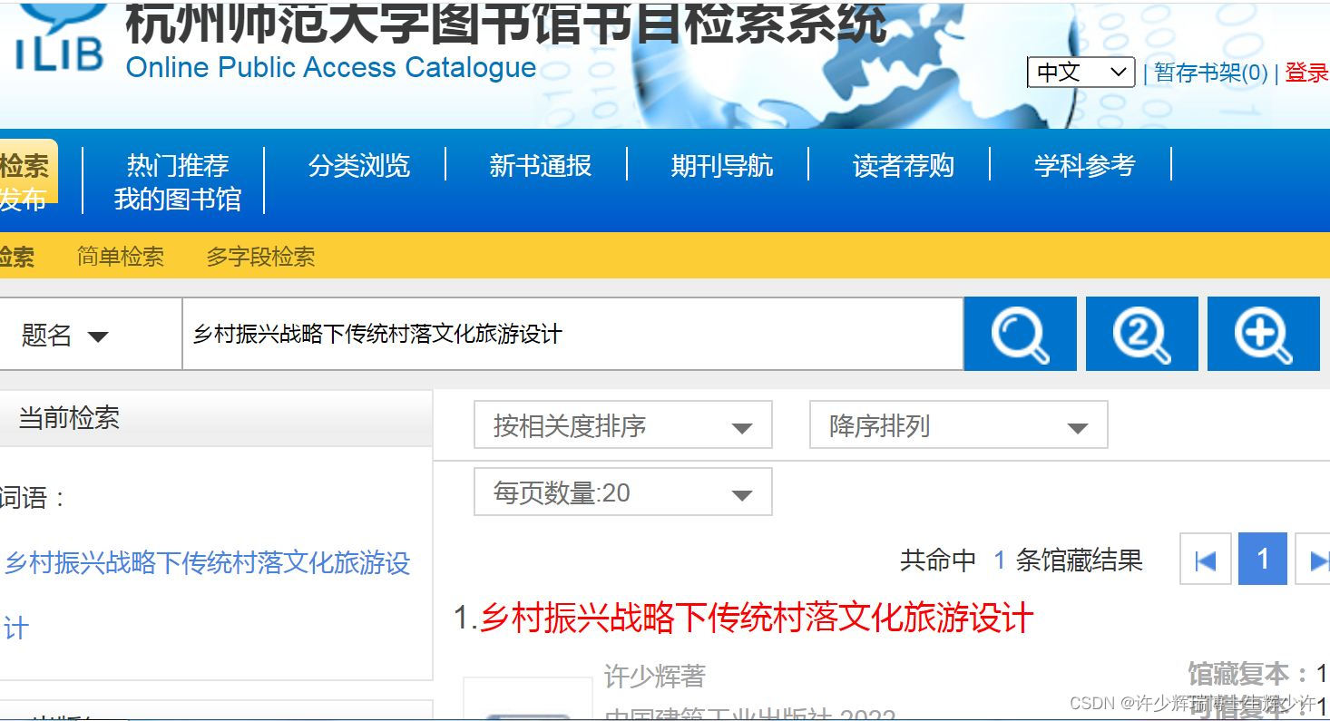Switch to the 简单检索 tab

[121, 257]
